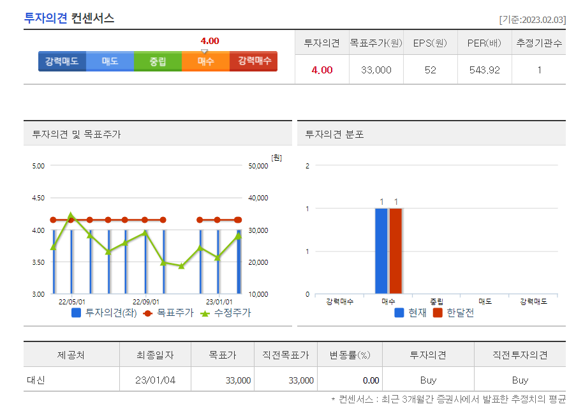The width and height of the screenshot is (576, 418).
Task: Click the EPS value 52
Action: [430, 70]
